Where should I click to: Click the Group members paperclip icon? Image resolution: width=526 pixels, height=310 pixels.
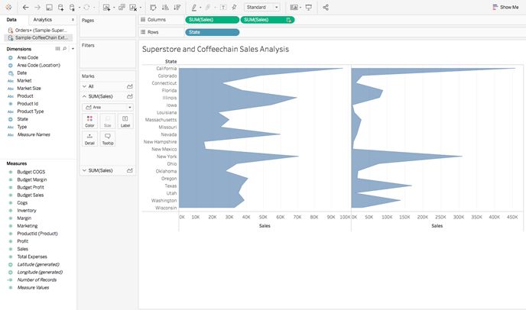[208, 7]
